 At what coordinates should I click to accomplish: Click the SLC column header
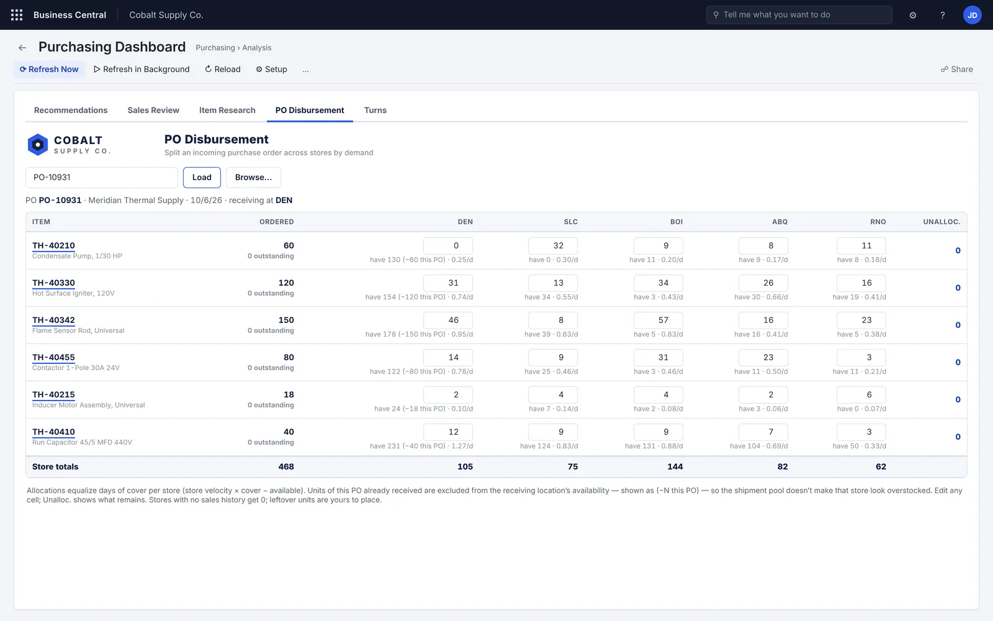571,222
